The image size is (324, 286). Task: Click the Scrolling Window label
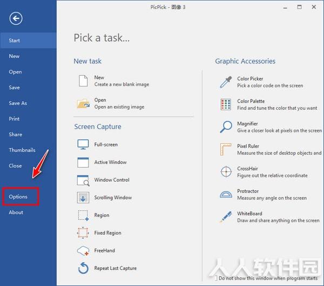click(x=113, y=198)
